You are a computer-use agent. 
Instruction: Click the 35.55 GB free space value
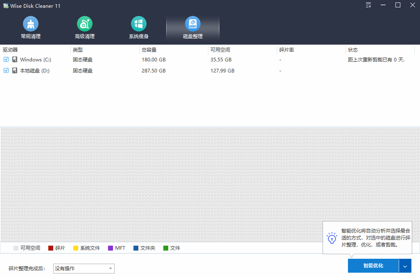221,59
